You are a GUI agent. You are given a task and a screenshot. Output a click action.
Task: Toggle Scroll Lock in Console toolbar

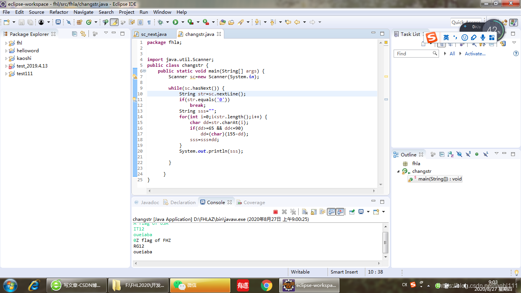coord(314,212)
